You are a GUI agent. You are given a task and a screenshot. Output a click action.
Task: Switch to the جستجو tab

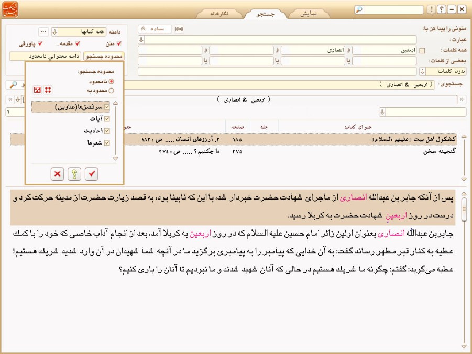tap(265, 14)
